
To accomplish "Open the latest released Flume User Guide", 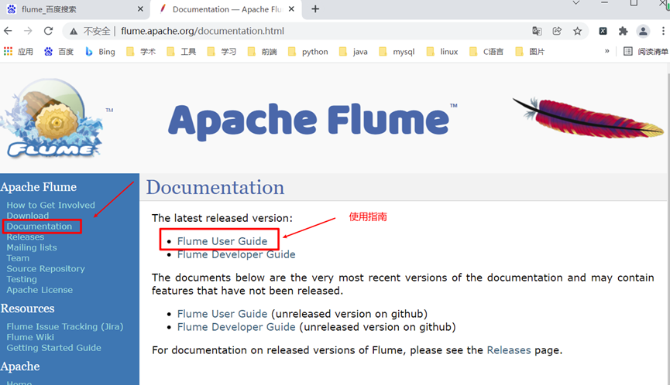I will coord(222,241).
